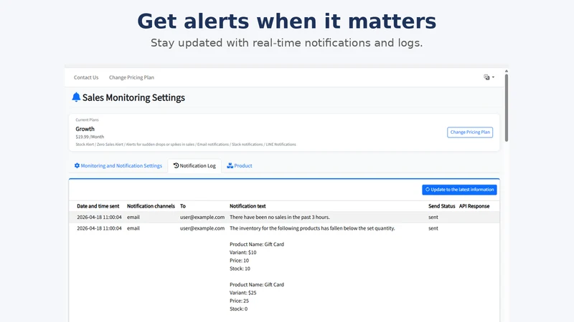Click user@example.com in the no-sales row
The image size is (574, 322).
tap(202, 218)
